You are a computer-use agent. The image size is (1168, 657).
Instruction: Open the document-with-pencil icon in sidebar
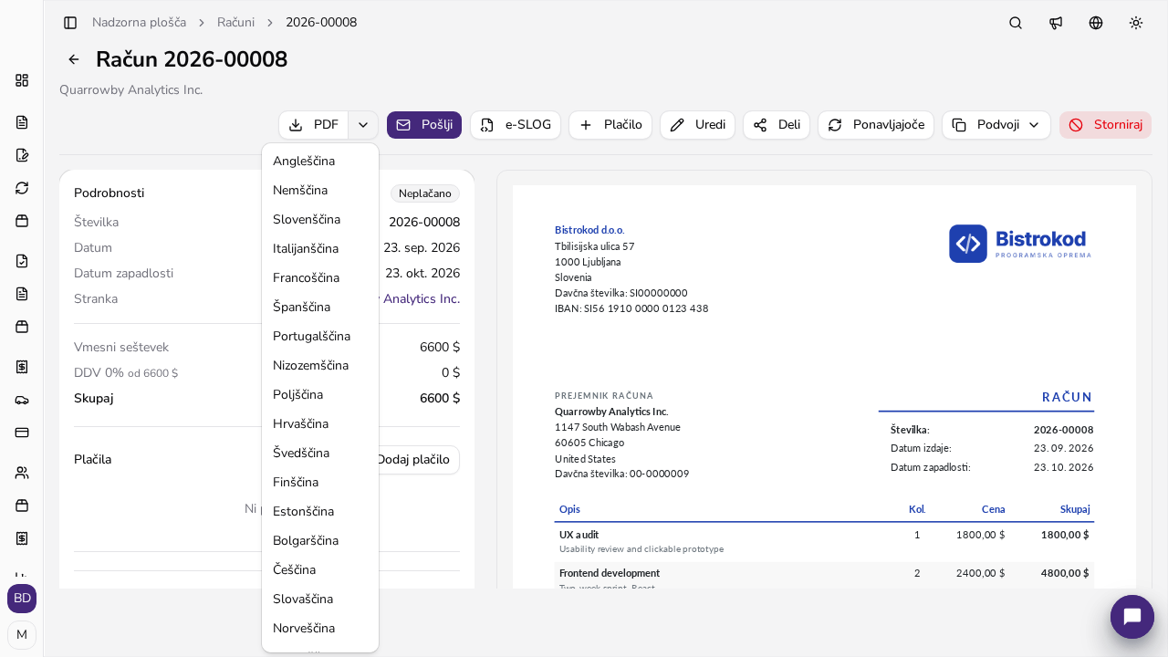[22, 155]
